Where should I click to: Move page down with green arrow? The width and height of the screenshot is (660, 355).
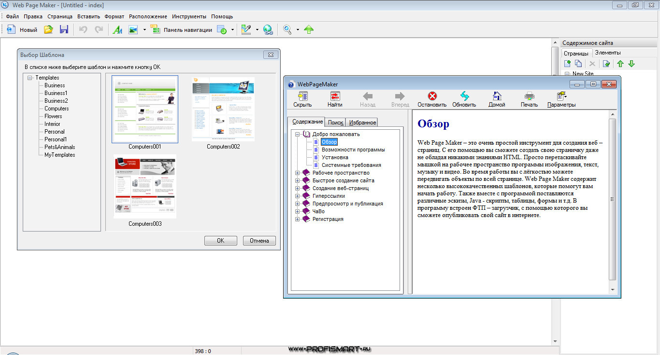pos(631,64)
